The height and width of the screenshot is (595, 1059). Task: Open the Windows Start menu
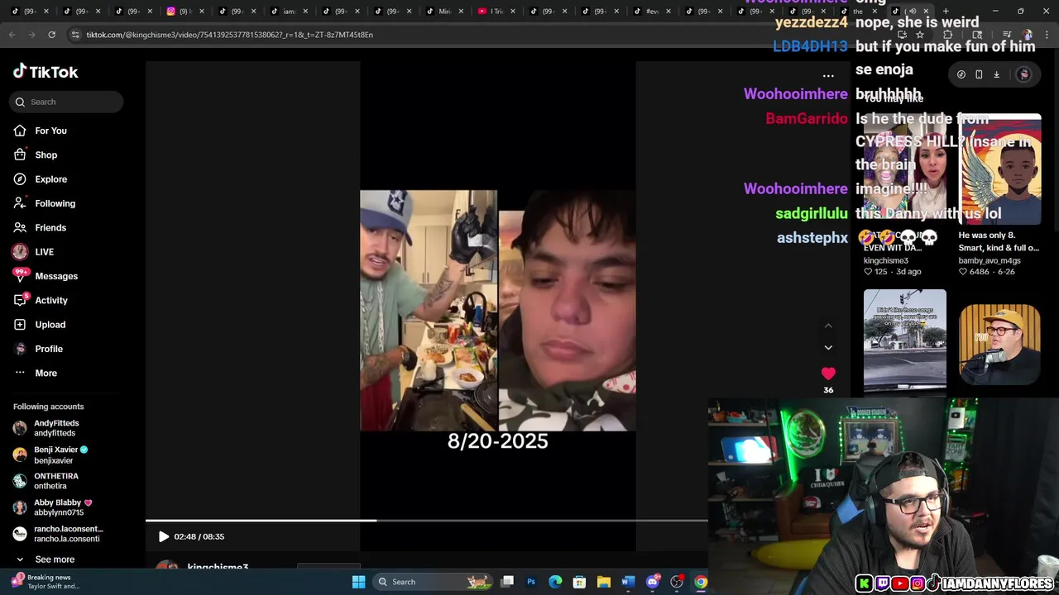pyautogui.click(x=358, y=582)
